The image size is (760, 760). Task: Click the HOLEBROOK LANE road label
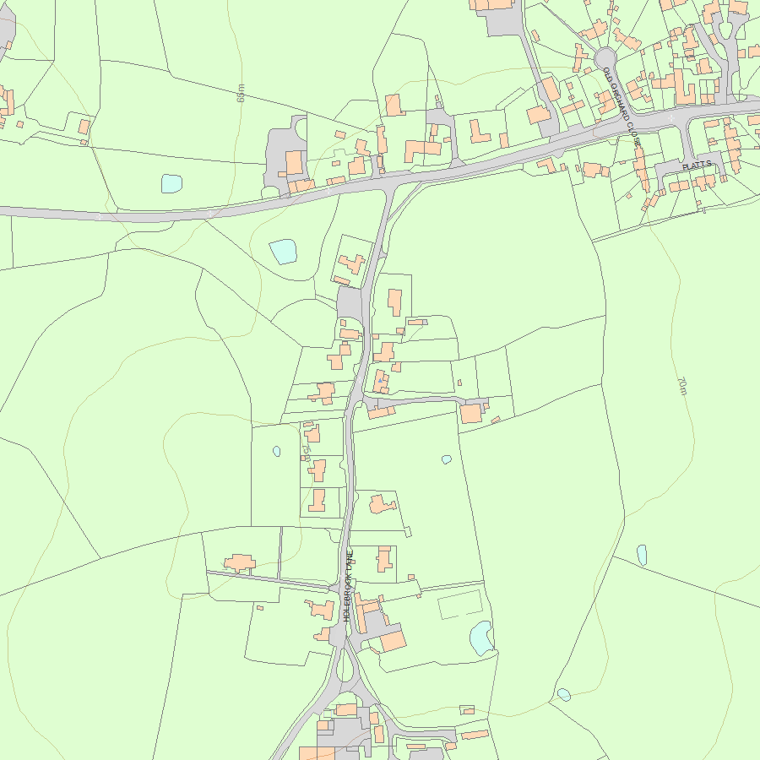(x=347, y=586)
